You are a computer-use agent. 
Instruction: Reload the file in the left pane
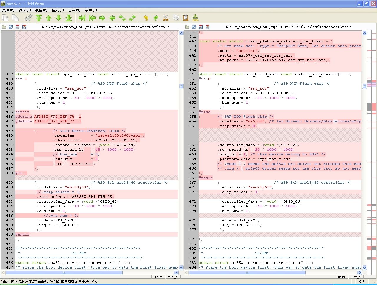point(11,27)
